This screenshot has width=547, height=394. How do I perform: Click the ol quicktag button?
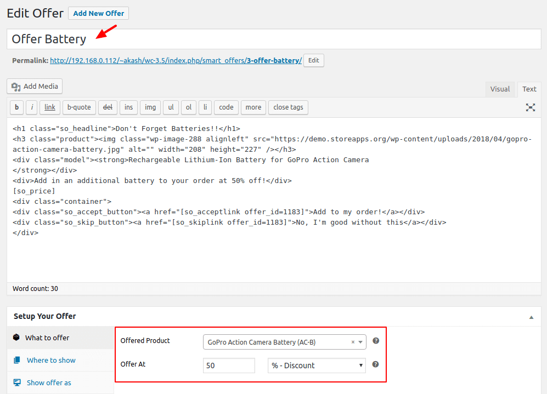pyautogui.click(x=189, y=107)
